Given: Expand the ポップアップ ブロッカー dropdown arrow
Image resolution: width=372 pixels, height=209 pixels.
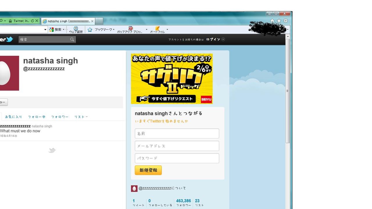Looking at the screenshot, I should [146, 30].
